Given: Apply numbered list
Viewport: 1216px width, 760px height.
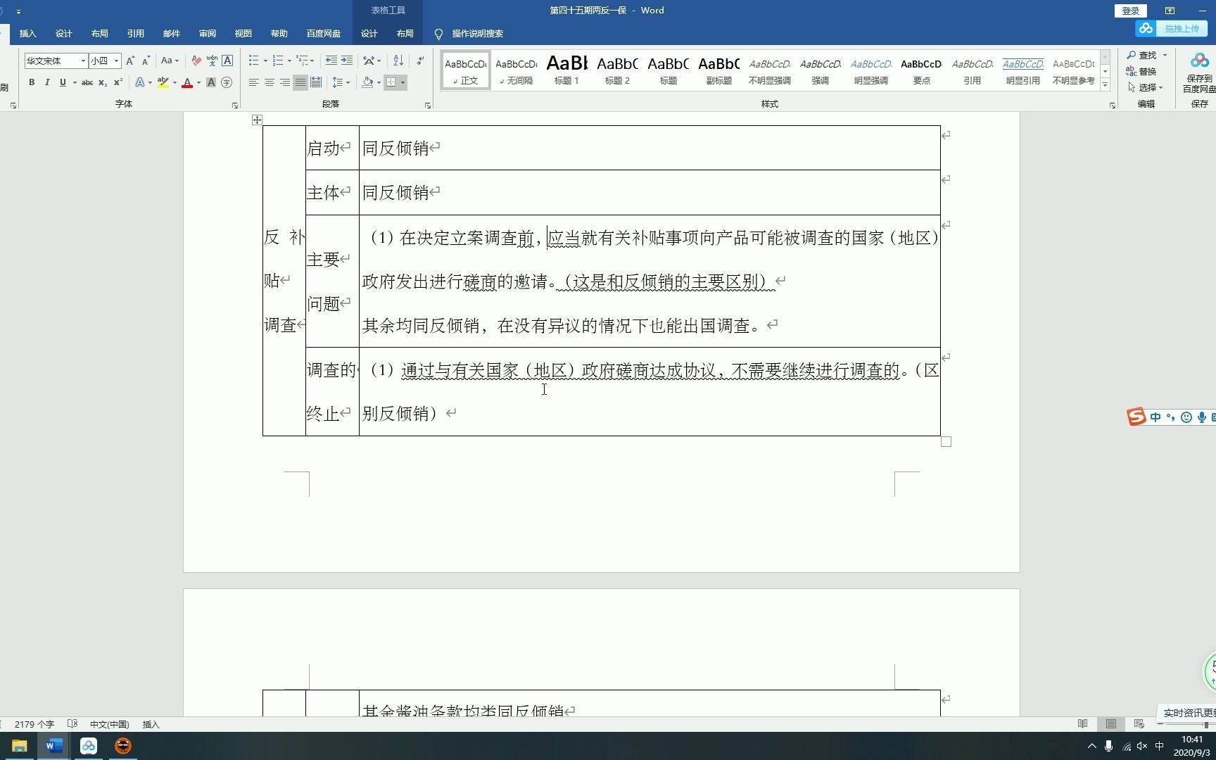Looking at the screenshot, I should tap(278, 61).
